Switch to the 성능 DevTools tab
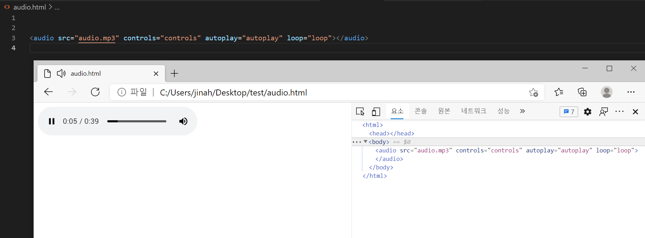 pos(503,111)
